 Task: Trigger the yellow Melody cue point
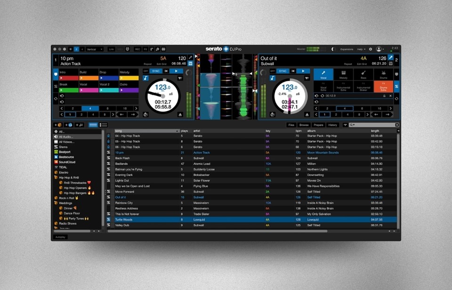[x=129, y=78]
